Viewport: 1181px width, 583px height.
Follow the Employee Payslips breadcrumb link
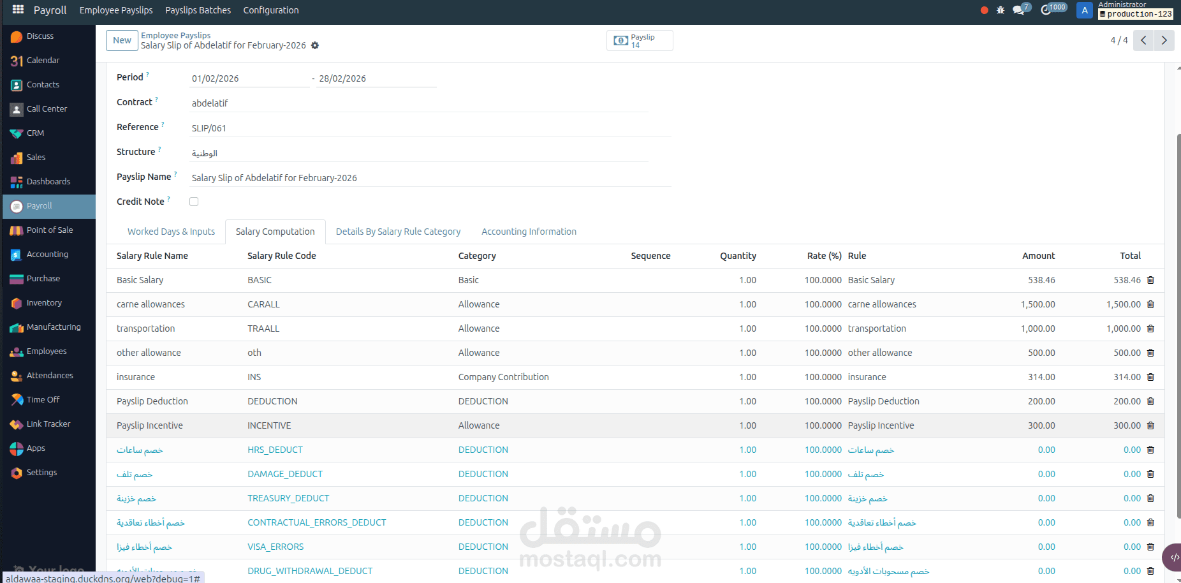(175, 35)
